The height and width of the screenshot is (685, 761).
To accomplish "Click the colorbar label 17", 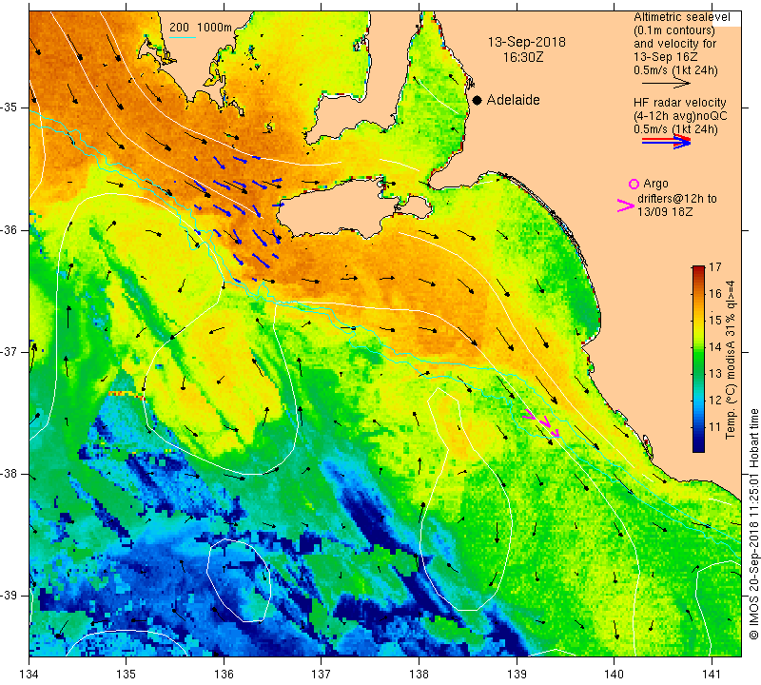I will [715, 267].
